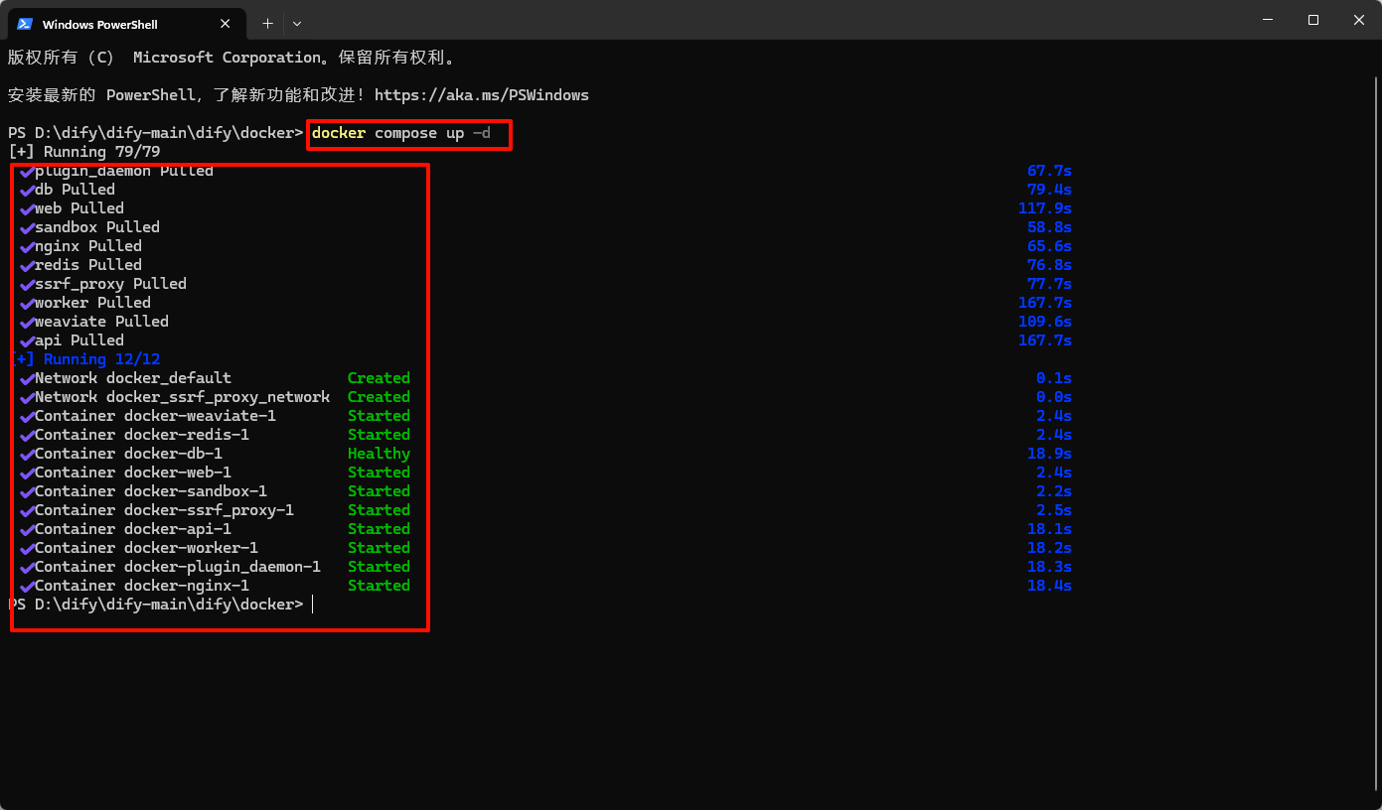The image size is (1382, 810).
Task: Click 'Container docker-api-1' text
Action: pyautogui.click(x=133, y=529)
